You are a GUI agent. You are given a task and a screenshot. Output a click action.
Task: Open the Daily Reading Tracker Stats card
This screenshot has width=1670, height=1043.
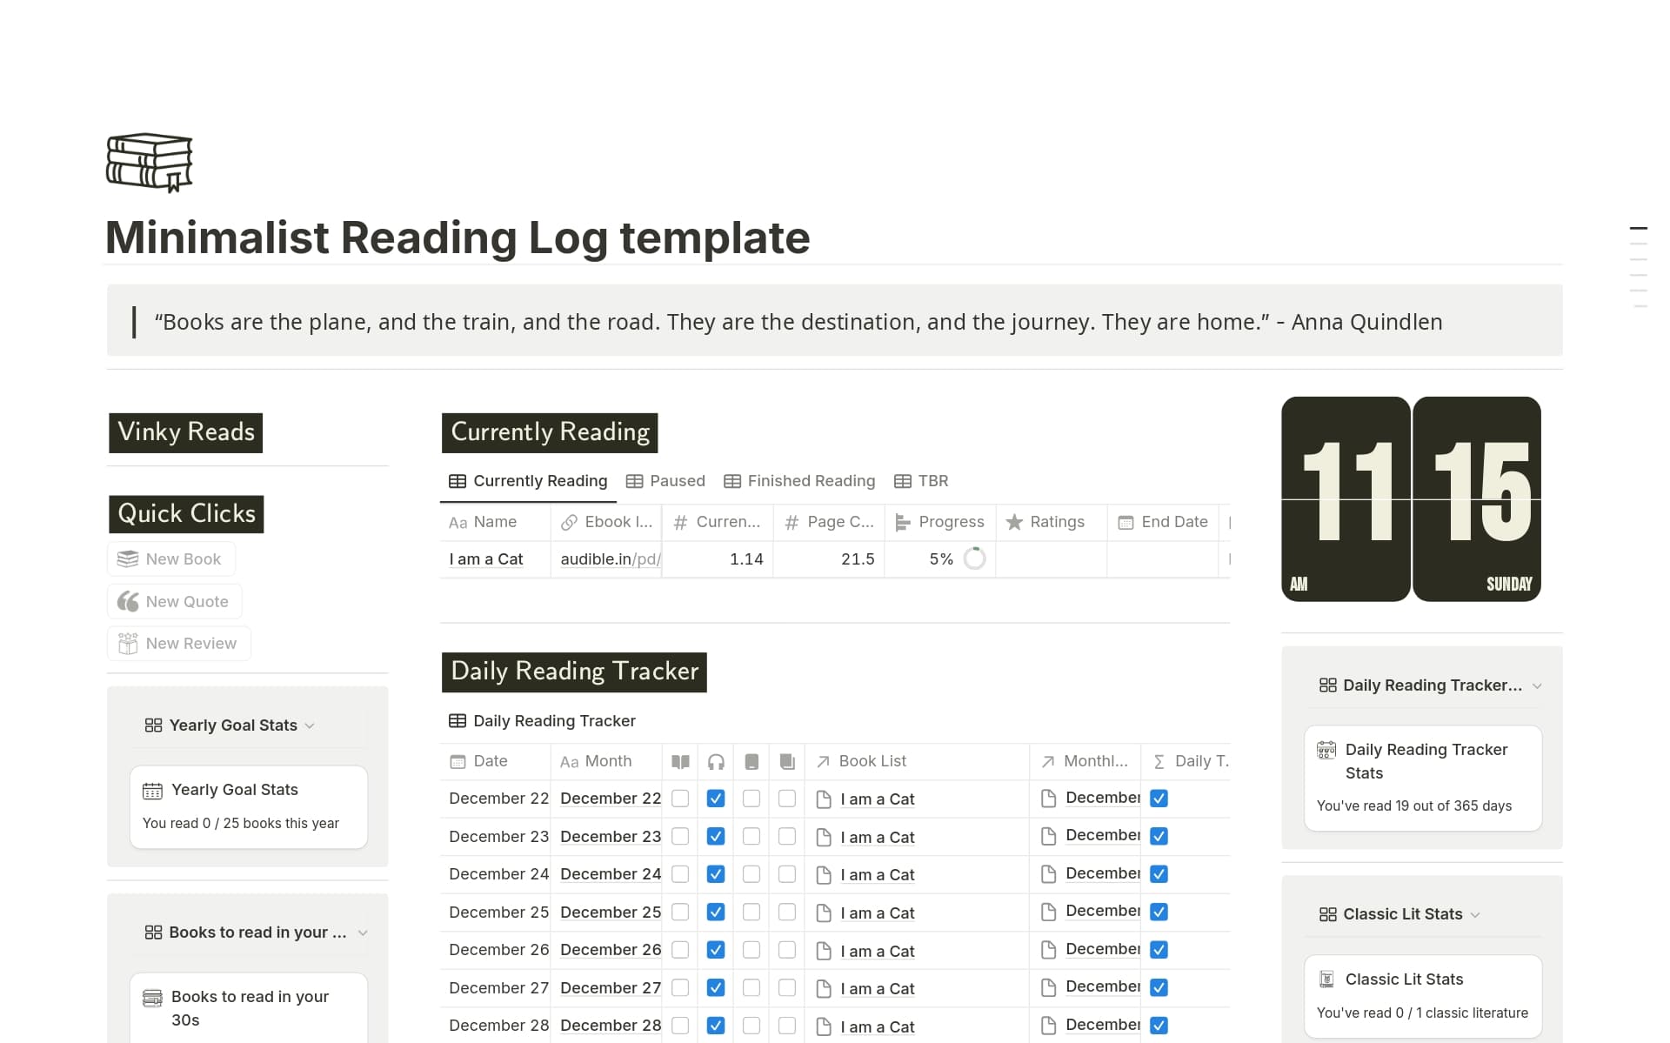tap(1423, 778)
